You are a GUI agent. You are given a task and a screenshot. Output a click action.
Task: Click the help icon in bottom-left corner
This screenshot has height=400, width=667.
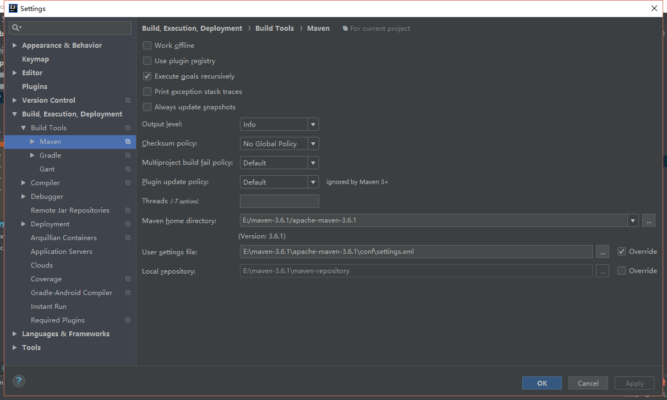(18, 381)
